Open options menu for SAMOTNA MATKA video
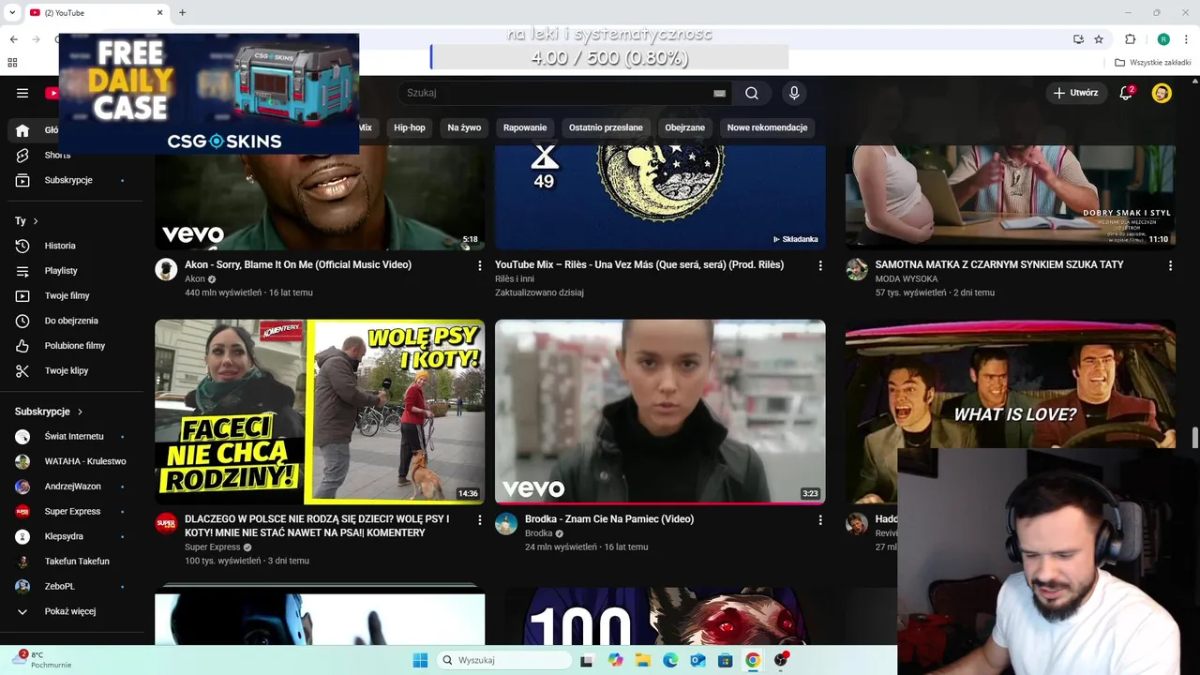The height and width of the screenshot is (675, 1200). [1170, 266]
